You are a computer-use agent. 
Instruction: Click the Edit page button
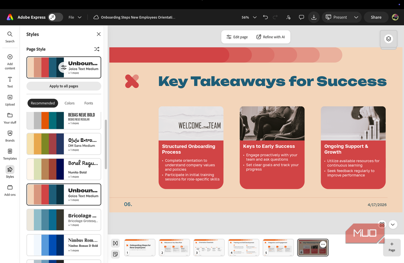pos(237,37)
